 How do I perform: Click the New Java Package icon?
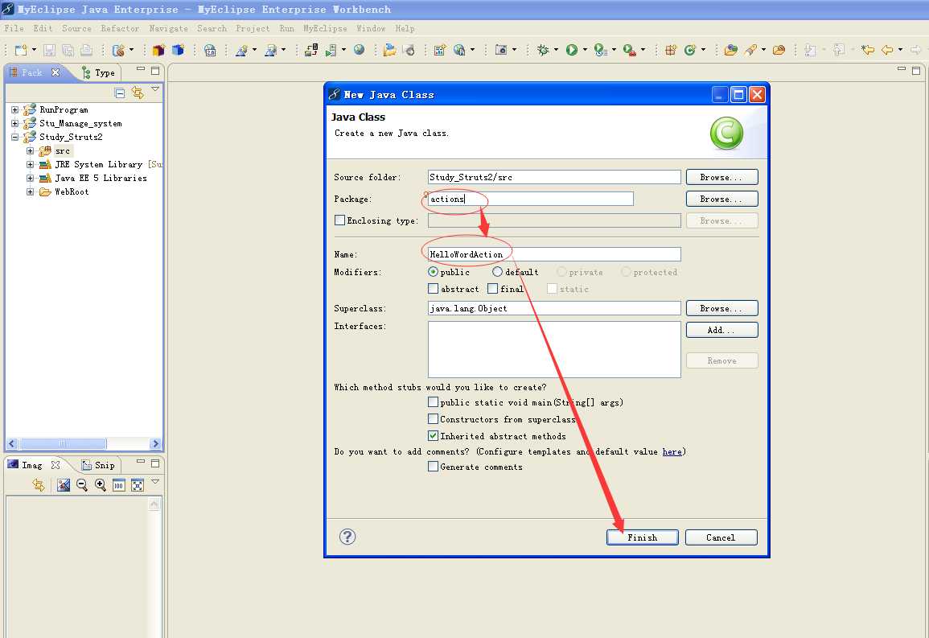pyautogui.click(x=670, y=51)
